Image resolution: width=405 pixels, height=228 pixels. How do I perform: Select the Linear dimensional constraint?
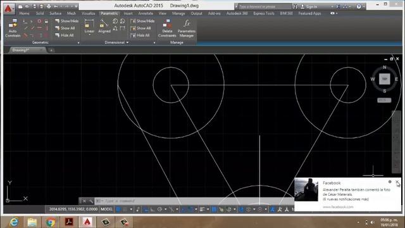coord(89,27)
